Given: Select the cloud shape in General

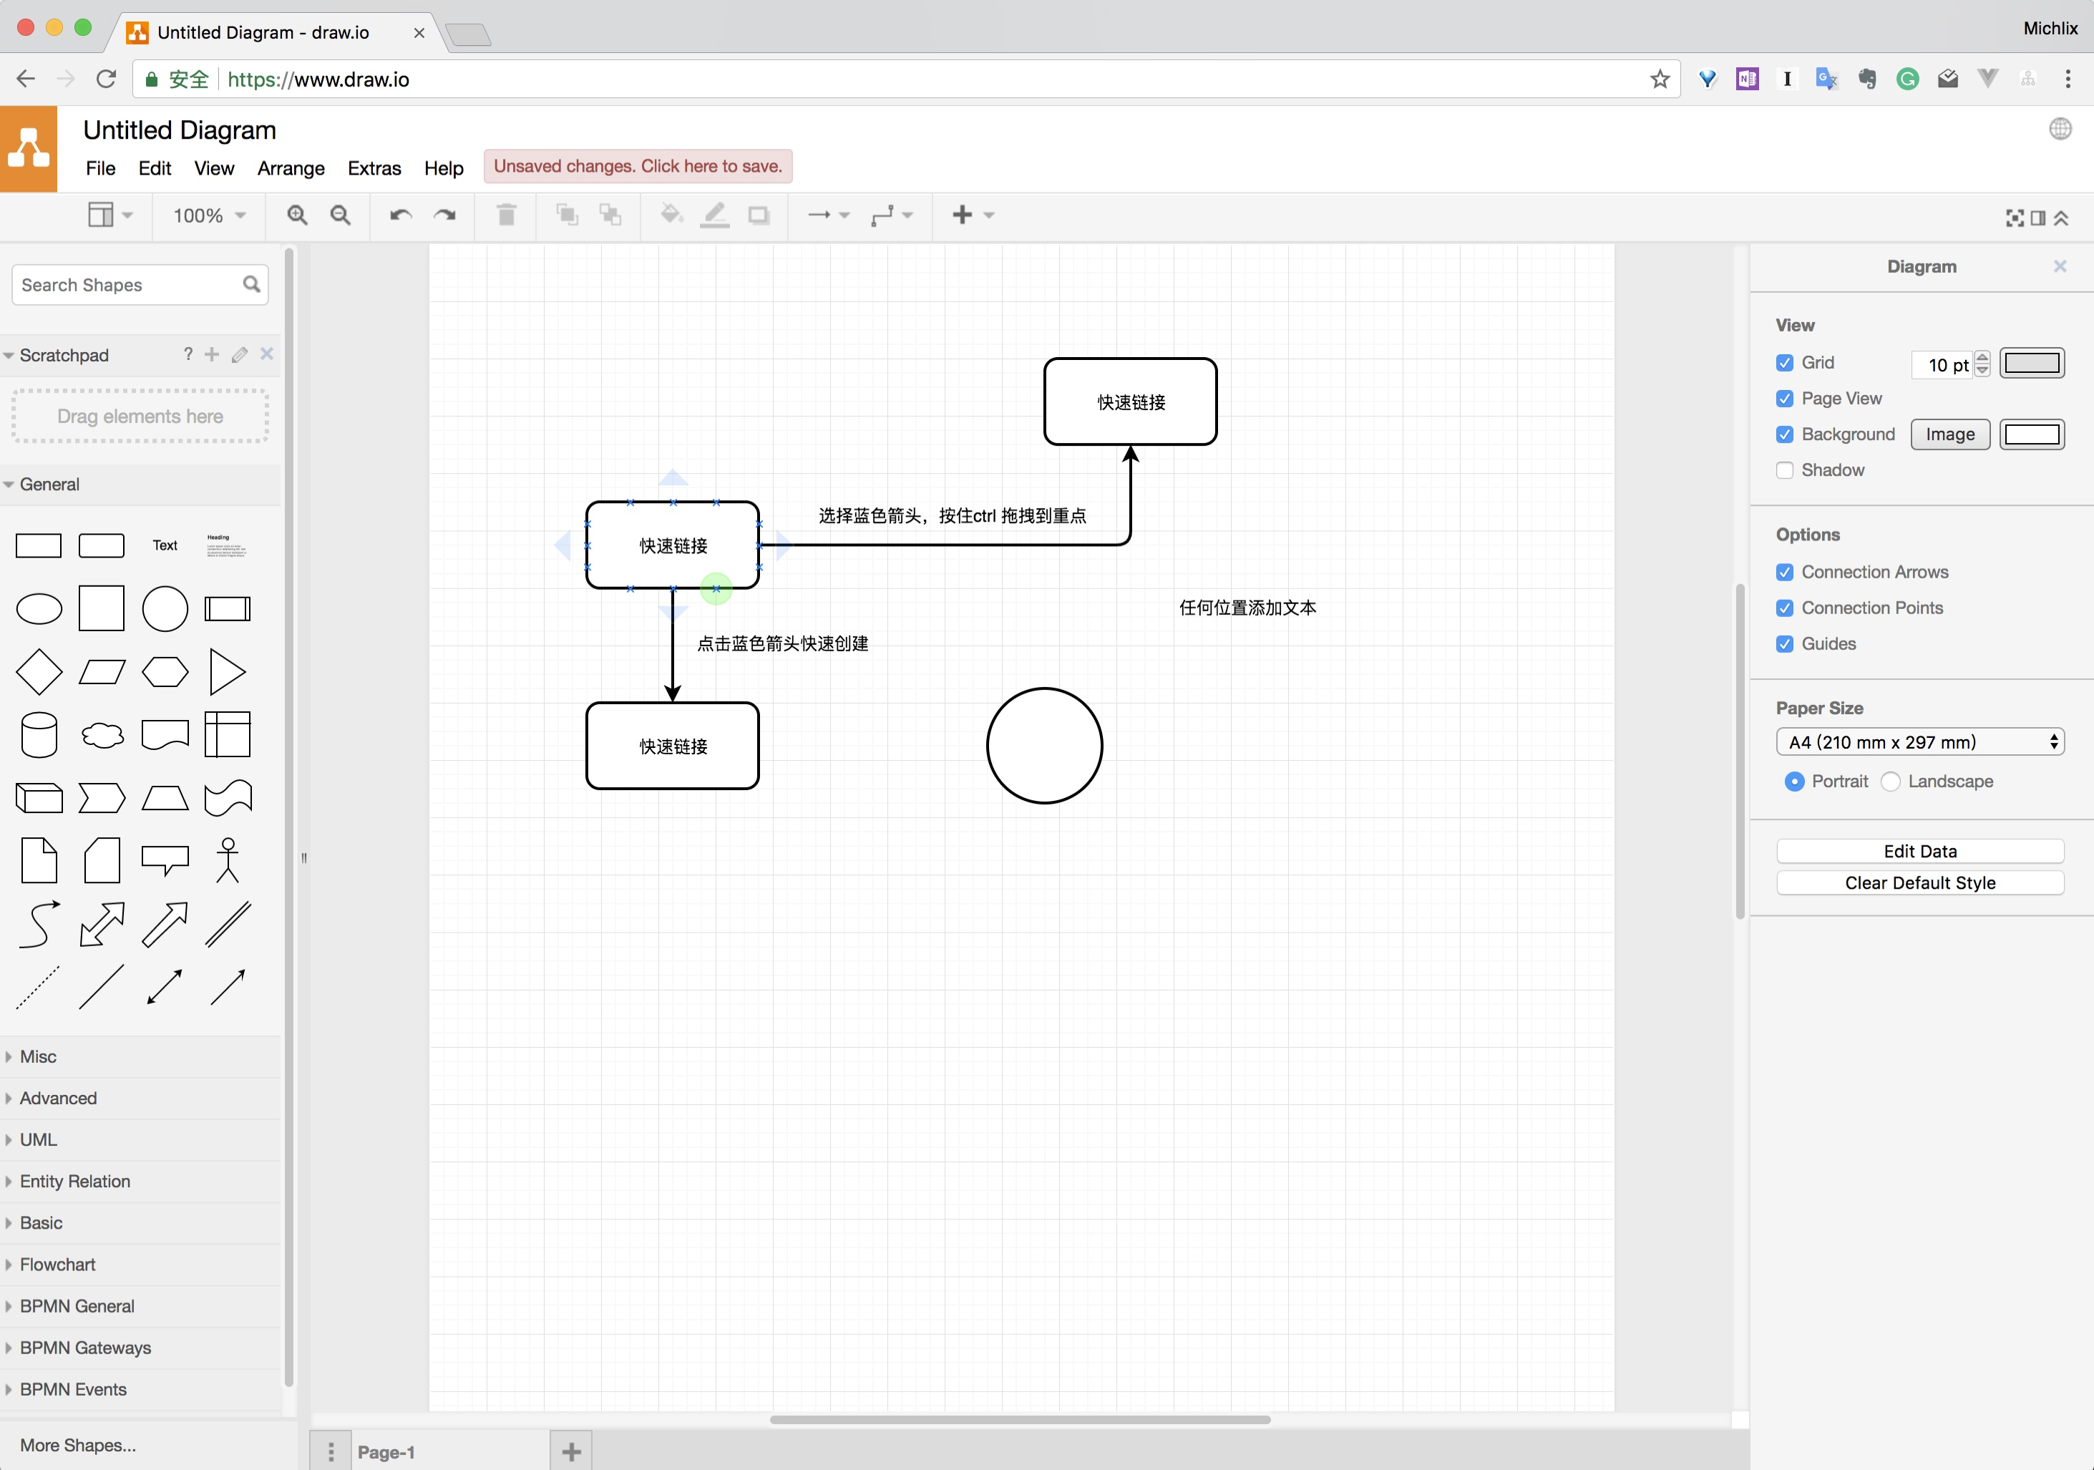Looking at the screenshot, I should 102,735.
